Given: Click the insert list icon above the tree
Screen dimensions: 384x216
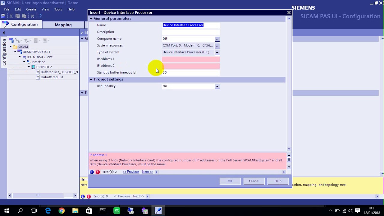Looking at the screenshot, I should click(45, 40).
